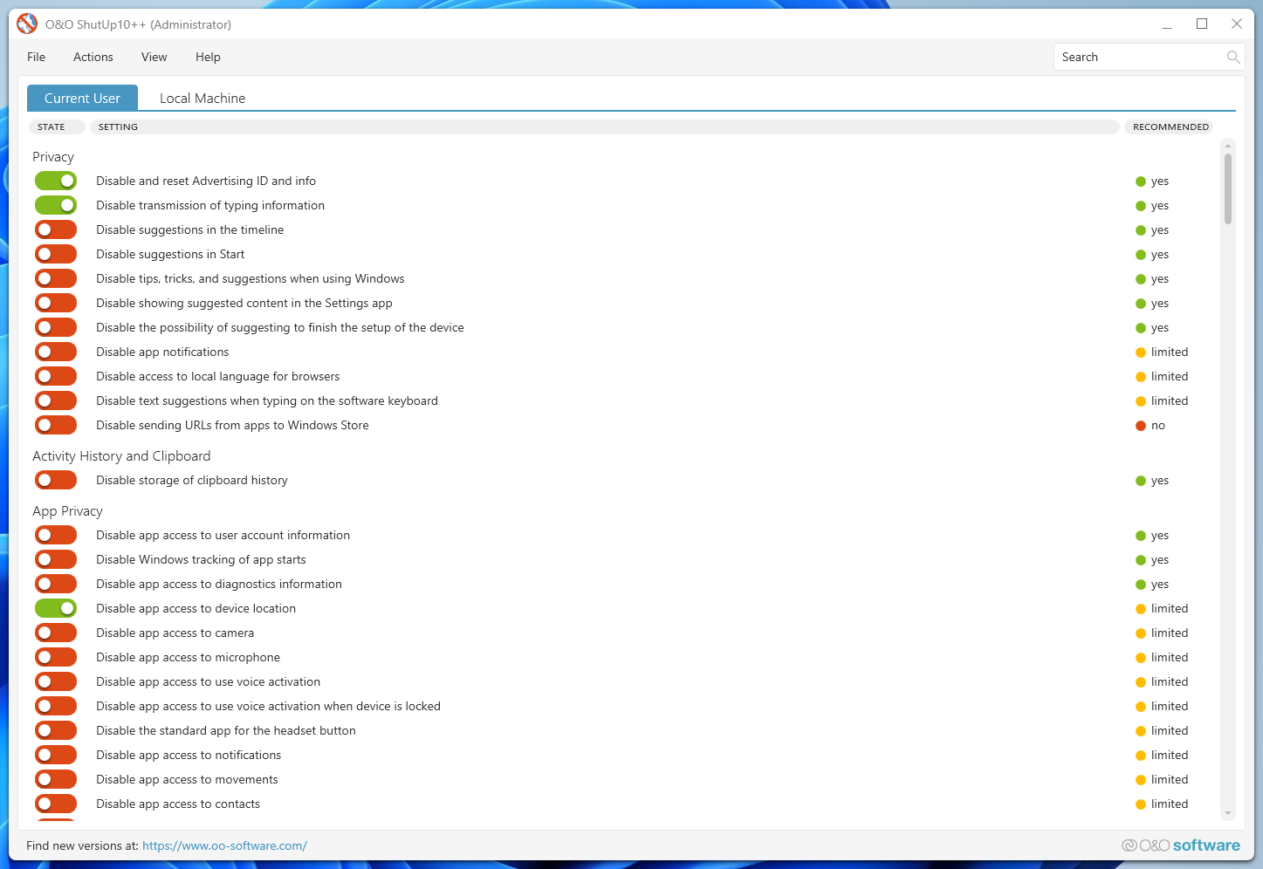Click green recommended dot for Advertising ID
This screenshot has height=869, width=1263.
[1141, 181]
